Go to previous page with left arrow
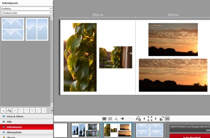 (x=144, y=119)
